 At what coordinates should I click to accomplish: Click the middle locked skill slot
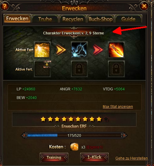[x=79, y=69]
